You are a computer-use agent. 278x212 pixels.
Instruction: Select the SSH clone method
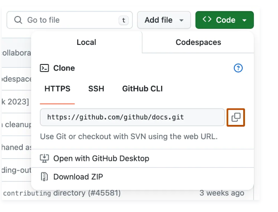pos(96,88)
